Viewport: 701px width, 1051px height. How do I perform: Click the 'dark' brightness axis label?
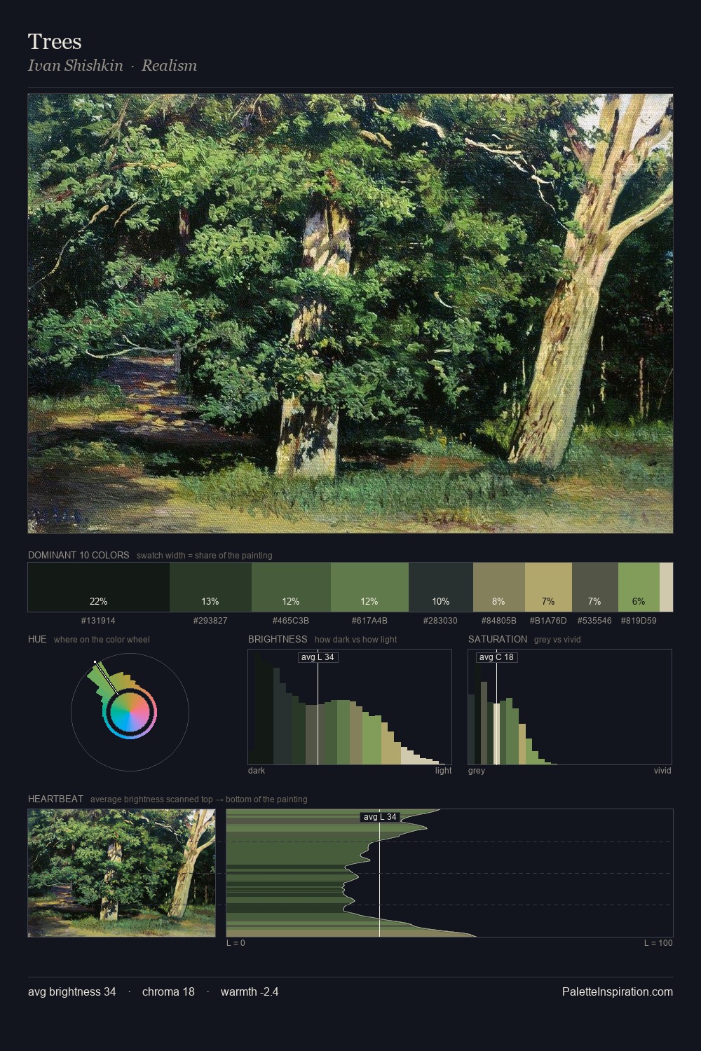tap(257, 771)
